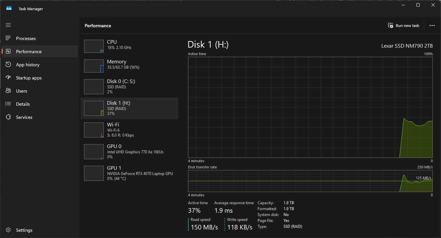Image resolution: width=441 pixels, height=238 pixels.
Task: Open the Details label
Action: 23,104
